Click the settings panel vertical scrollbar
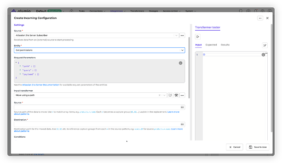This screenshot has height=163, width=282. click(189, 67)
